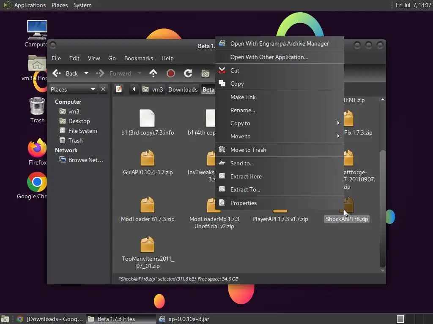
Task: Click the red Stop loading icon
Action: click(171, 73)
